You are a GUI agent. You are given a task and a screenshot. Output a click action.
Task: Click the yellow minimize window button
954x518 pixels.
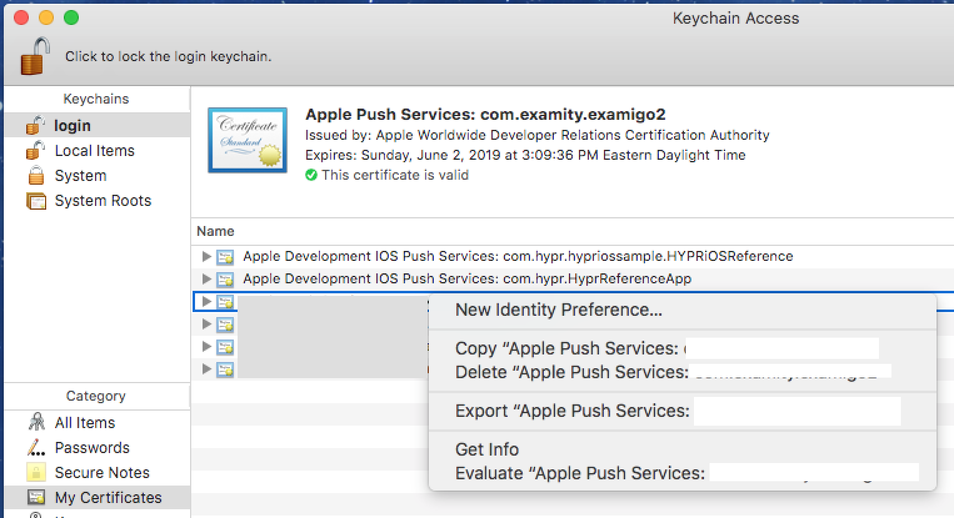[46, 17]
